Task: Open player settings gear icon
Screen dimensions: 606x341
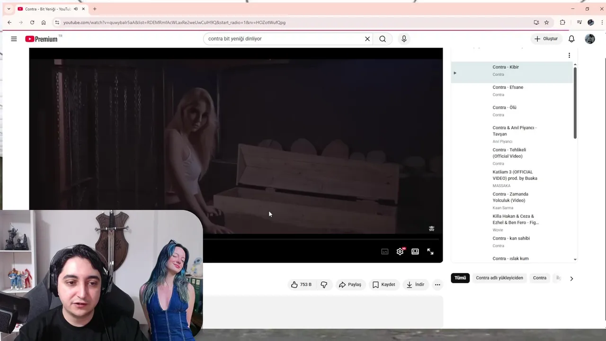Action: click(x=400, y=251)
